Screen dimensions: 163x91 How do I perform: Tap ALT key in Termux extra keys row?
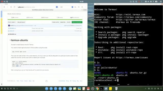(x=128, y=84)
